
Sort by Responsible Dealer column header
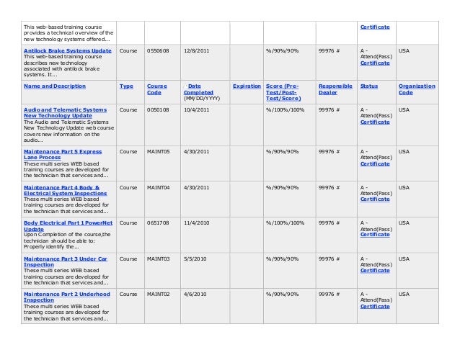(335, 89)
